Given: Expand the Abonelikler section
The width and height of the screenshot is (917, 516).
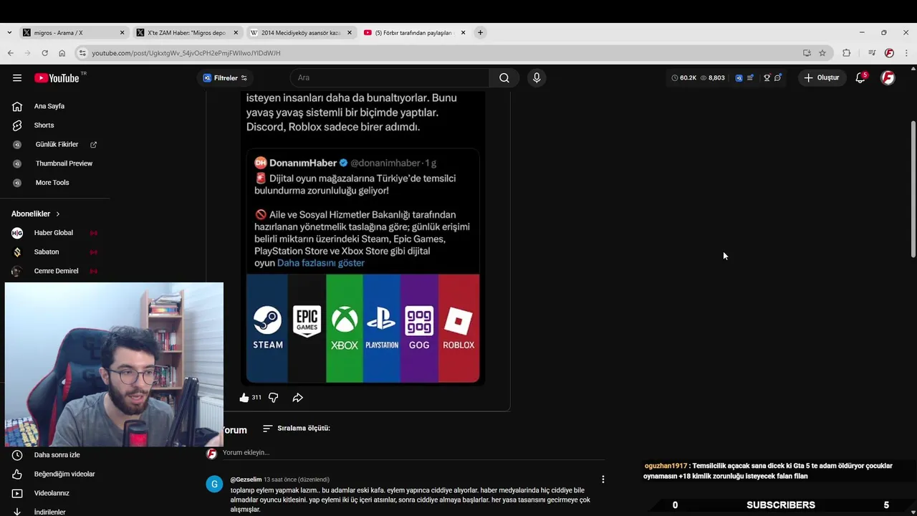Looking at the screenshot, I should click(36, 214).
